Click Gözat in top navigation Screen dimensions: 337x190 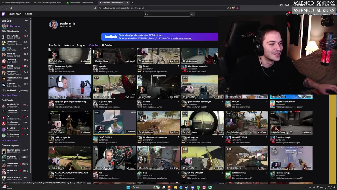pos(28,14)
